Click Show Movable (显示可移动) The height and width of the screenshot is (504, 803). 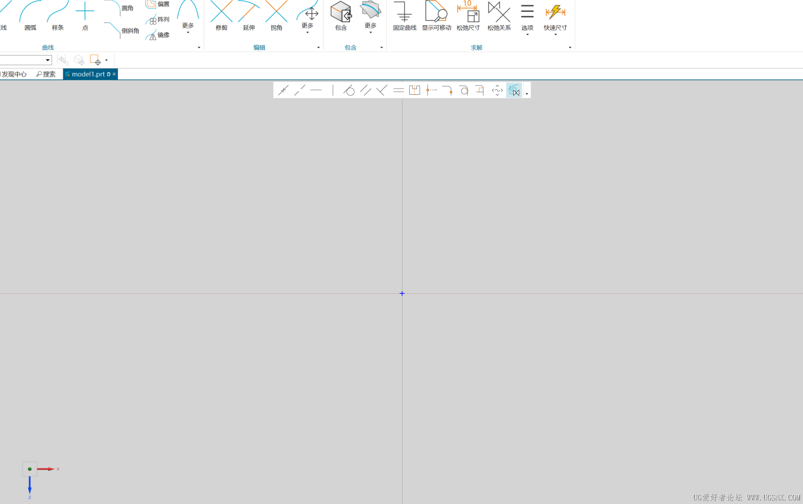coord(437,16)
